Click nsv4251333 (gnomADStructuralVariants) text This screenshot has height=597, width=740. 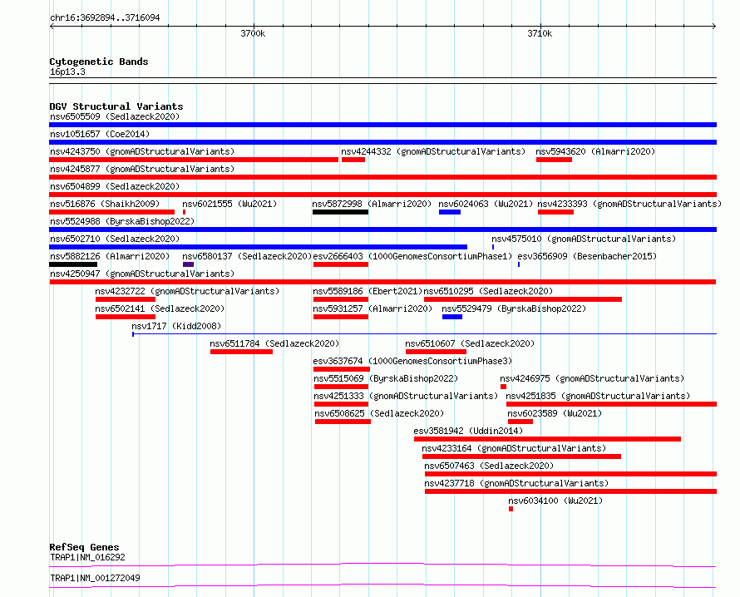click(406, 396)
